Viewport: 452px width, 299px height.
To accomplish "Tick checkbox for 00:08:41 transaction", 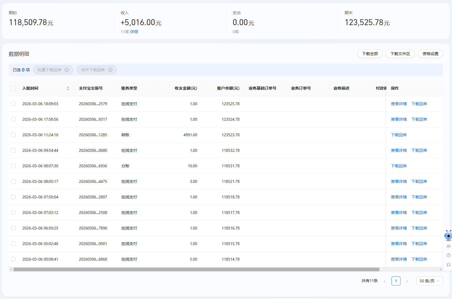I will (13, 259).
